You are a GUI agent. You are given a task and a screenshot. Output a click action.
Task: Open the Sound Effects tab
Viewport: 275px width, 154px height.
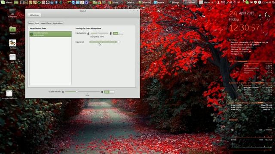click(x=46, y=23)
